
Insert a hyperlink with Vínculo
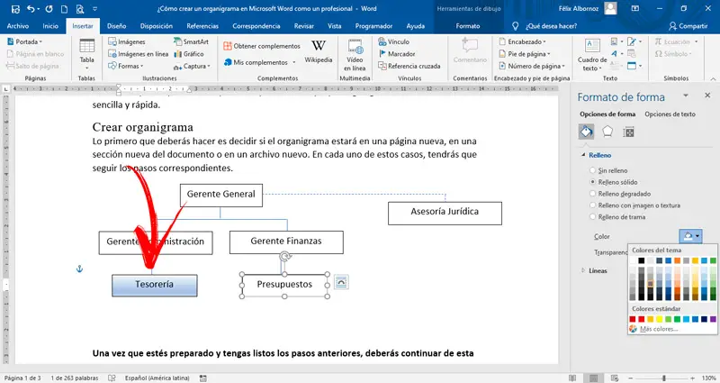(x=393, y=41)
